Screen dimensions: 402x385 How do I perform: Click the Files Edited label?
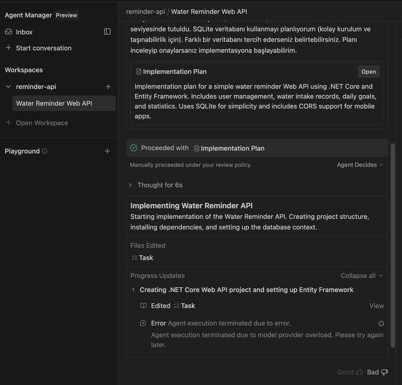[x=148, y=246]
